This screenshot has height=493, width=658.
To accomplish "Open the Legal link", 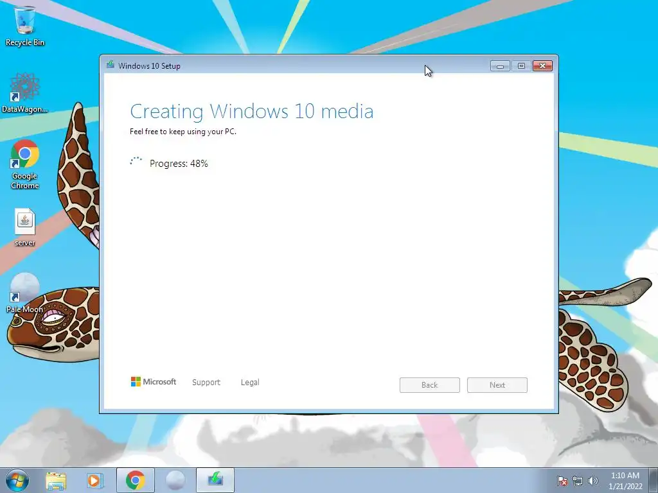I will [250, 383].
